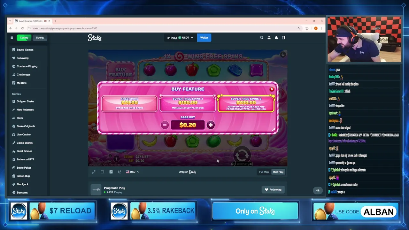Viewport: 409px width, 230px height.
Task: Click the stake.com offer link in chat
Action: pyautogui.click(x=347, y=141)
